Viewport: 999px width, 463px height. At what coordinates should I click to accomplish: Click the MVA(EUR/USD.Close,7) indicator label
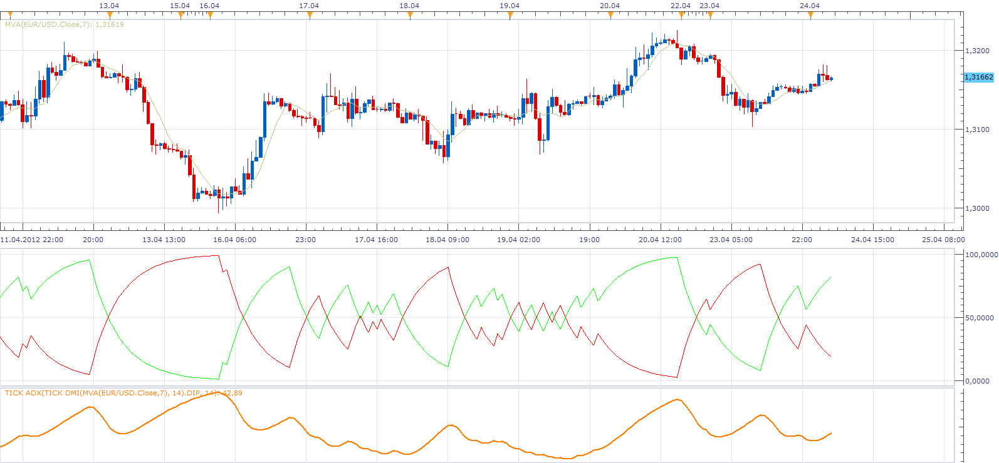tap(65, 24)
